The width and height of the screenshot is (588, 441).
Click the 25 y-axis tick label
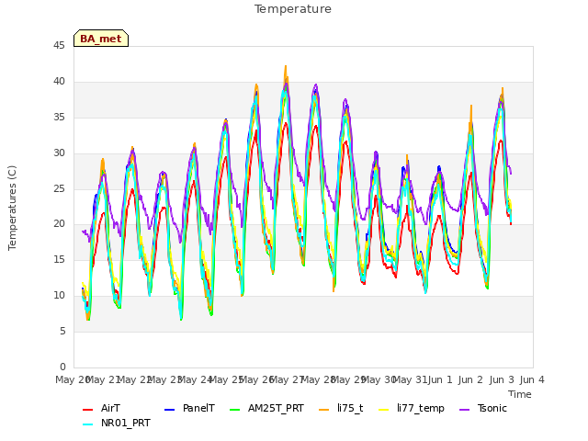pos(59,188)
